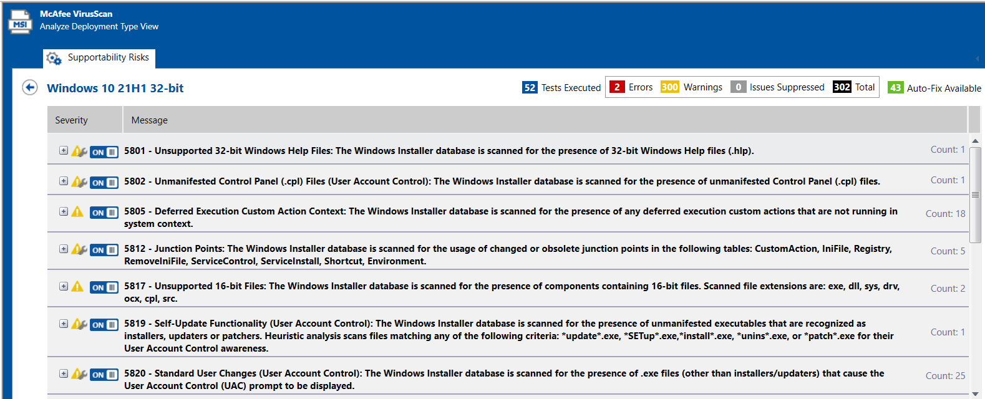Click the Auto-Fix Available label
985x399 pixels.
tap(944, 88)
